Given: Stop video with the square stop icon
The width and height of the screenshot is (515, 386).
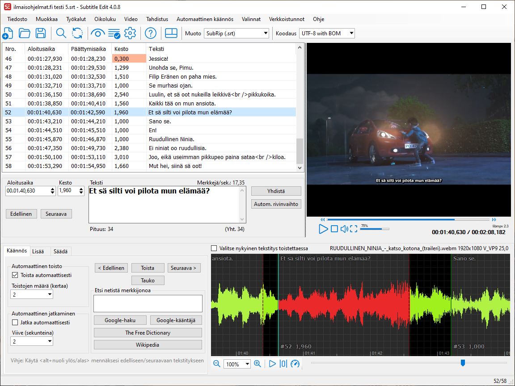Looking at the screenshot, I should (334, 229).
